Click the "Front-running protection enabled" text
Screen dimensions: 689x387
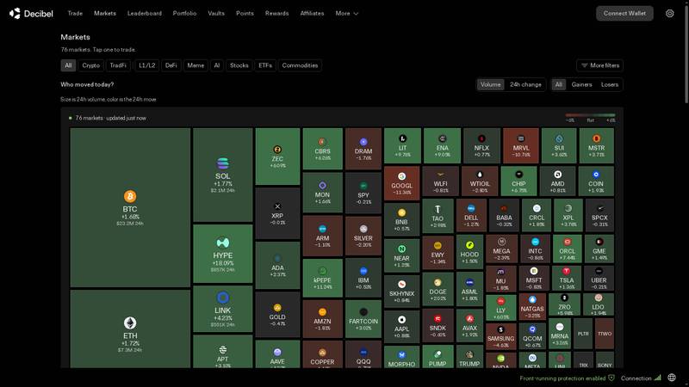point(562,378)
